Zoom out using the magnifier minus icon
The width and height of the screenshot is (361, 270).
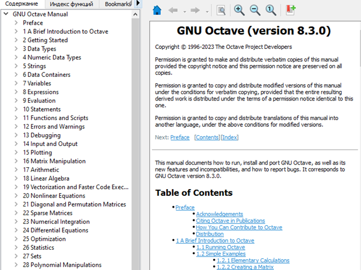[x=255, y=10]
